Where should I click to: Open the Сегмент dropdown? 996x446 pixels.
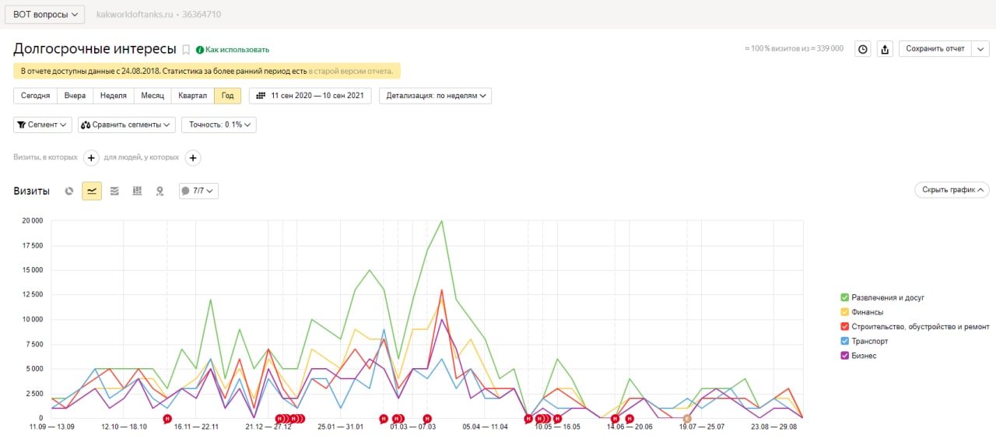click(x=43, y=125)
